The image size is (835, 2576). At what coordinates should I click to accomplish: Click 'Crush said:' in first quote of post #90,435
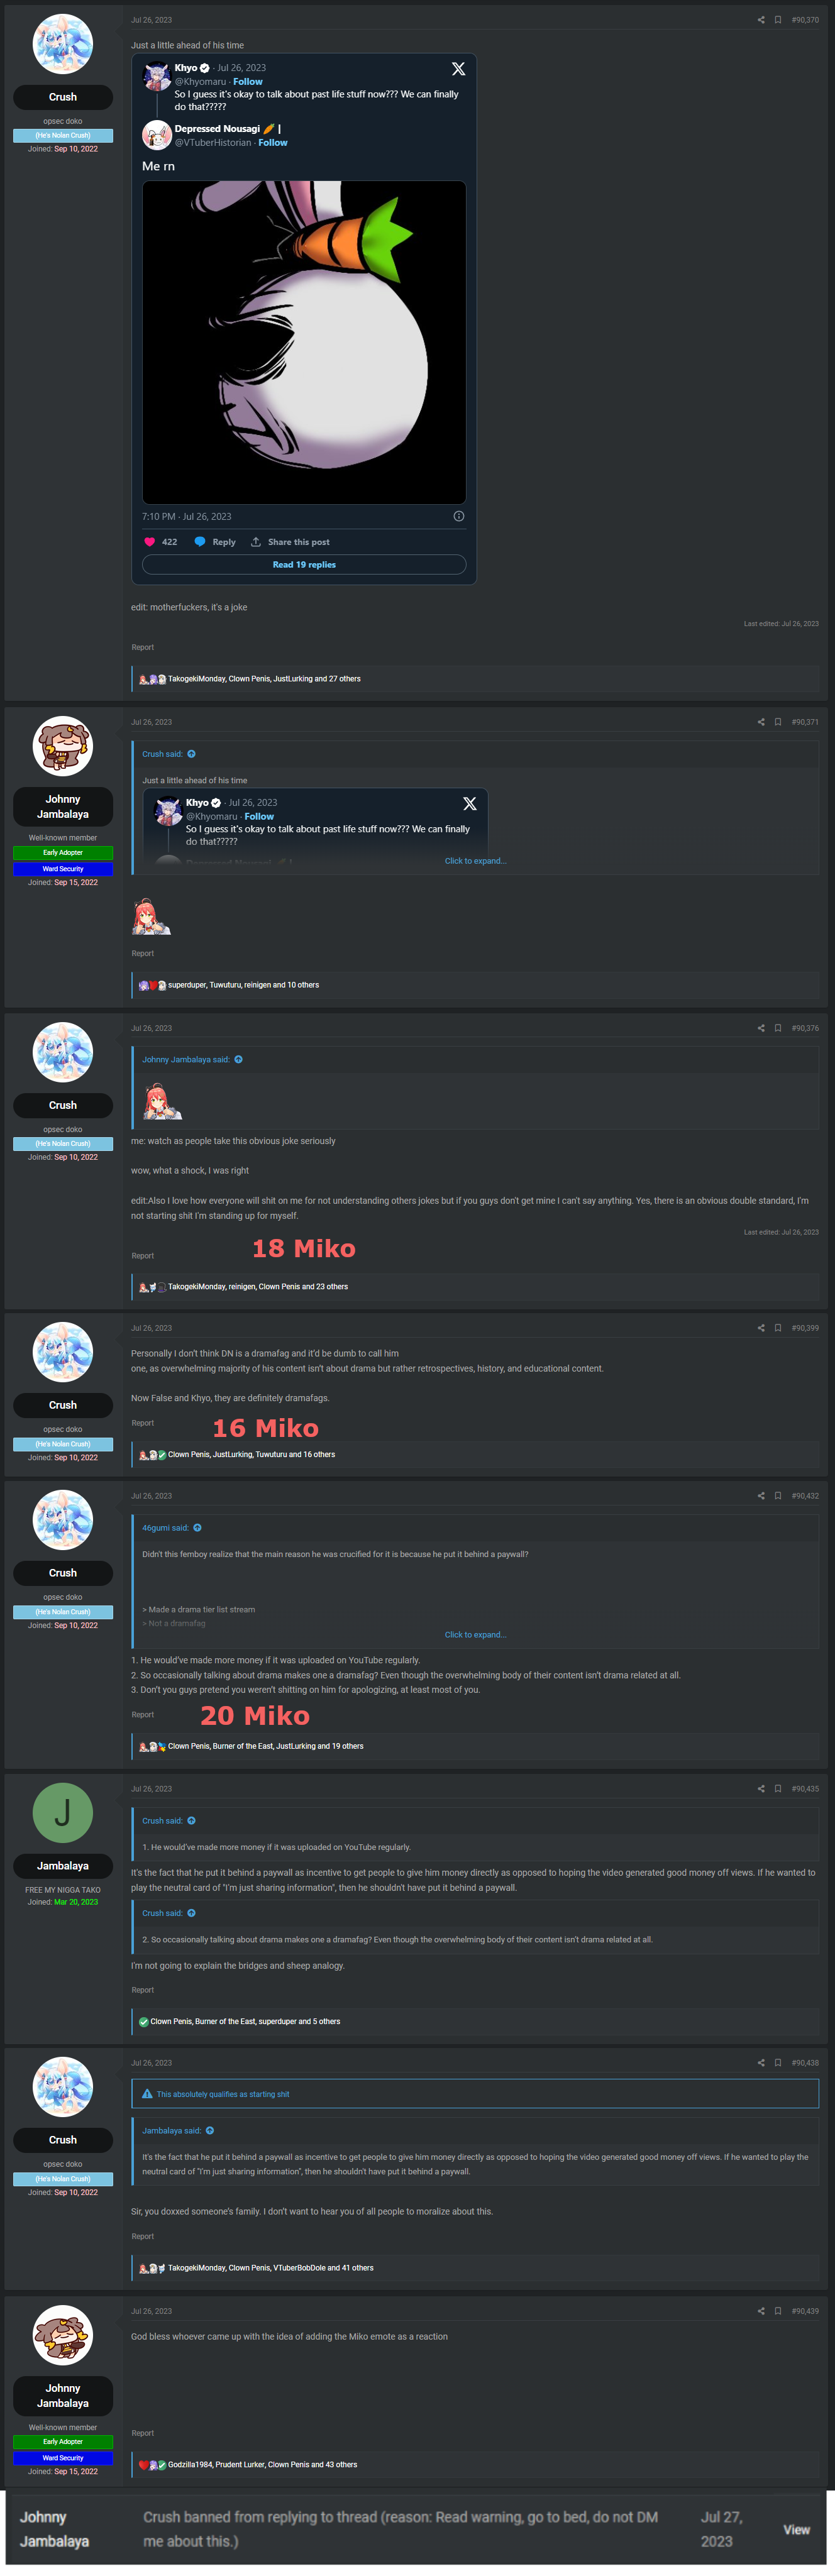tap(162, 1821)
